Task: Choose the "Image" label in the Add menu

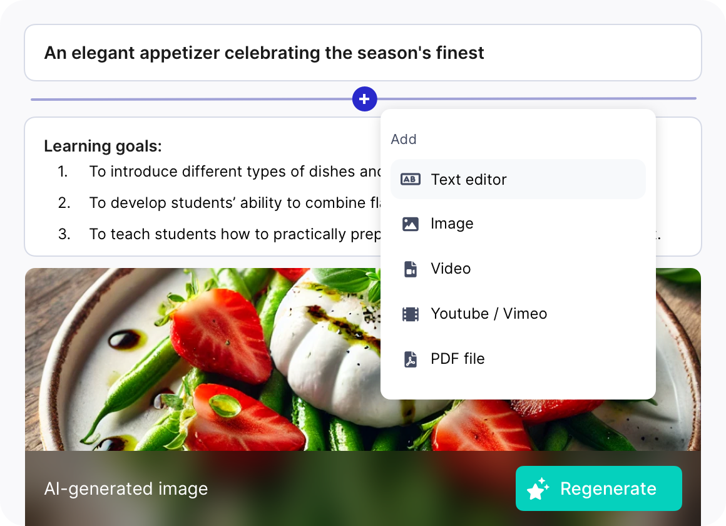Action: pyautogui.click(x=452, y=224)
